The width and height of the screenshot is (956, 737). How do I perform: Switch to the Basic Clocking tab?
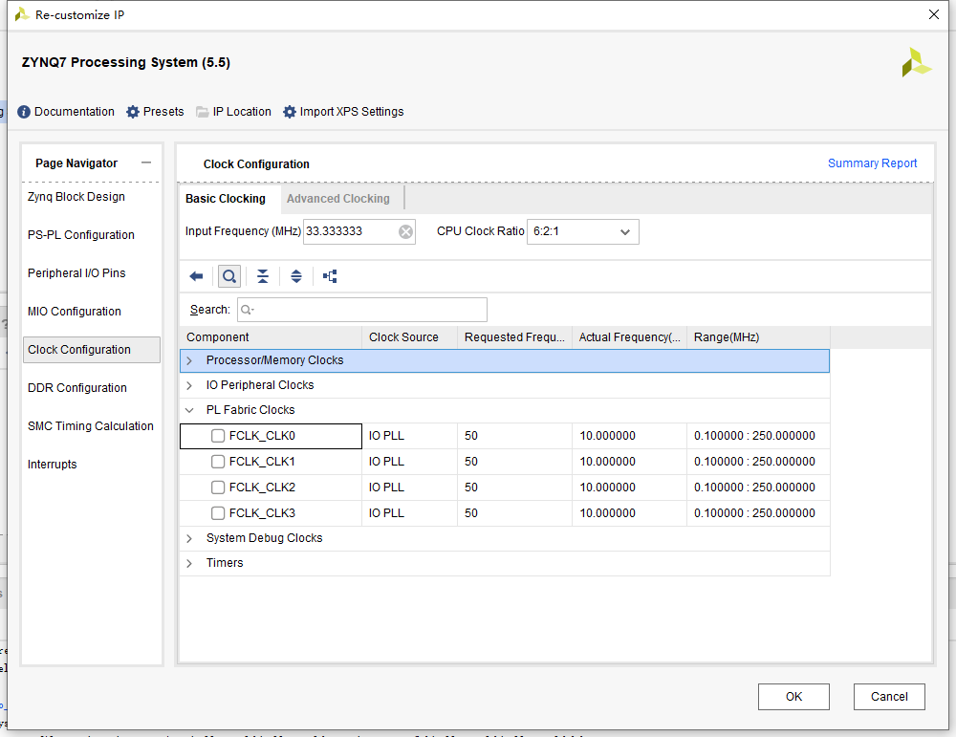(x=226, y=199)
